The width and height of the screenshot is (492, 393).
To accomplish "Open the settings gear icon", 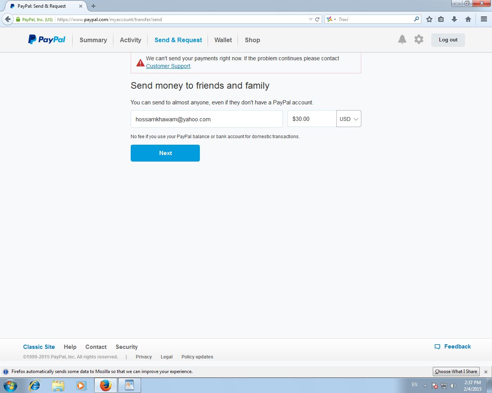I will [419, 39].
